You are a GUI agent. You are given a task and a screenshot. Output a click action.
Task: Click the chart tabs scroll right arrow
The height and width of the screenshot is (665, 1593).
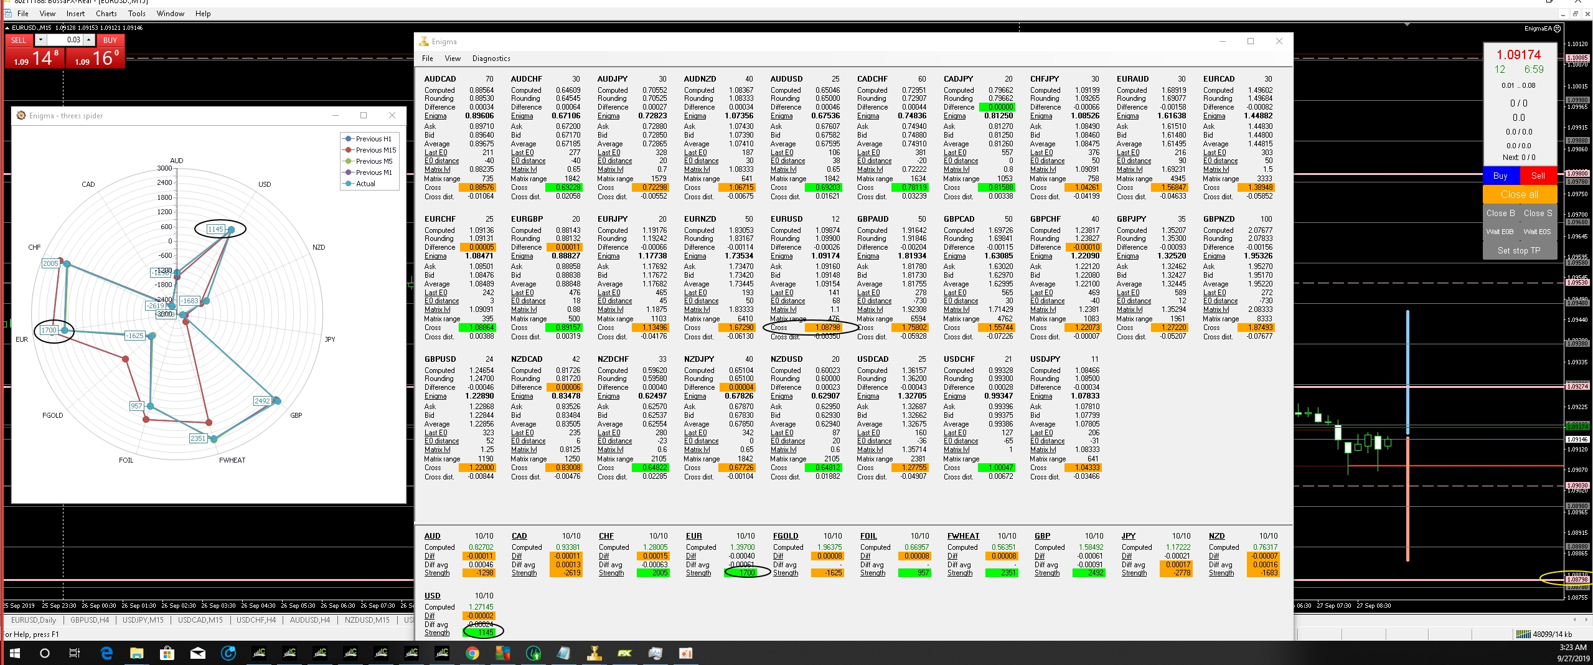[1587, 620]
